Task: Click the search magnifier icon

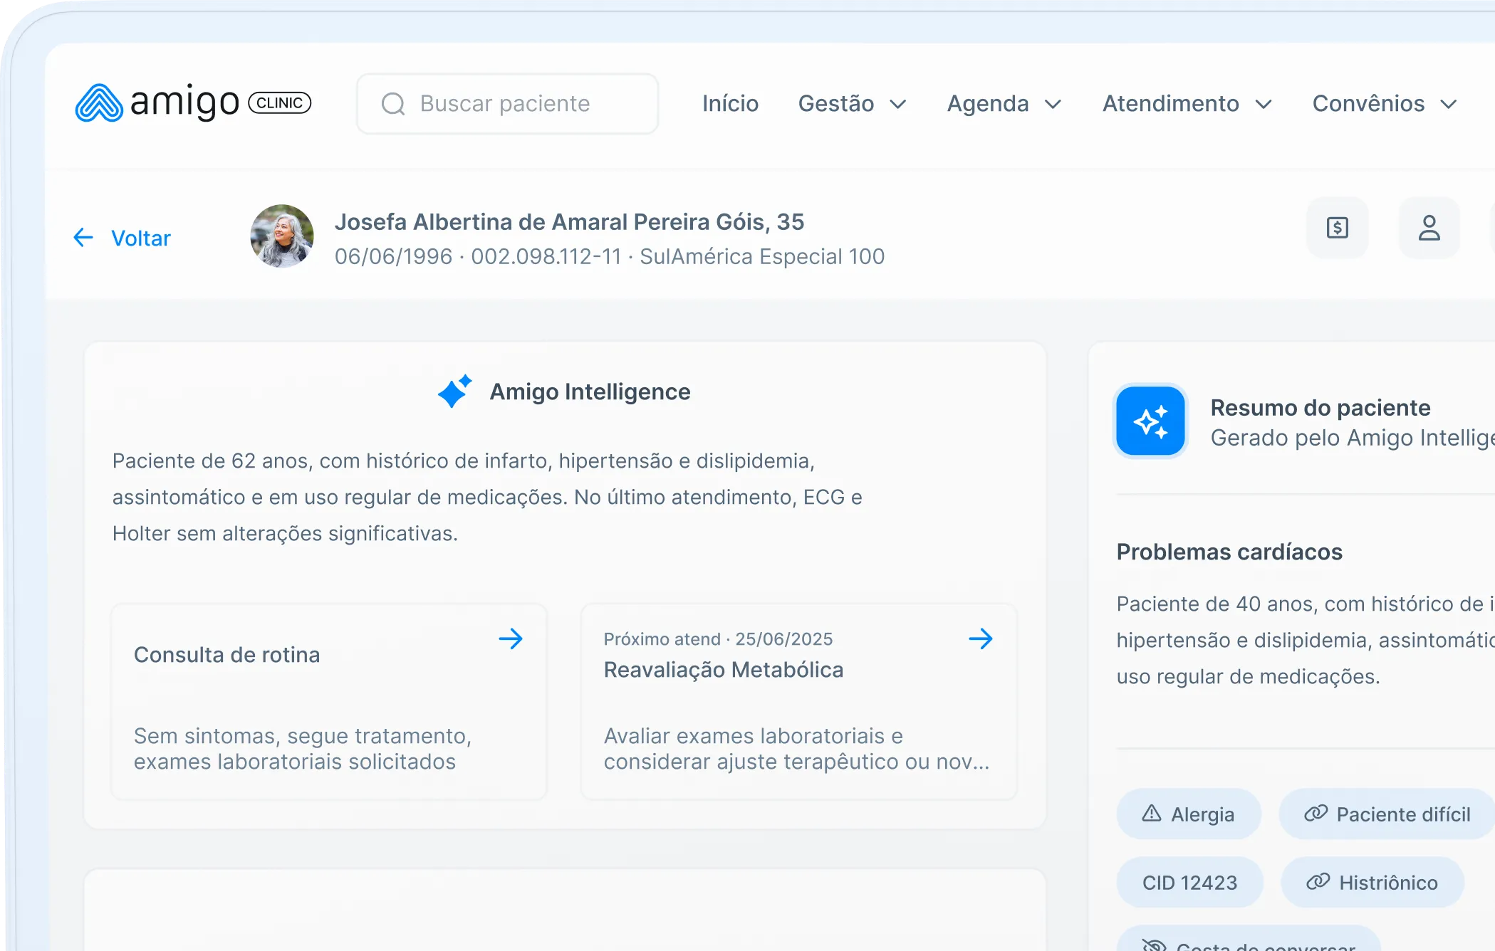Action: [x=395, y=103]
